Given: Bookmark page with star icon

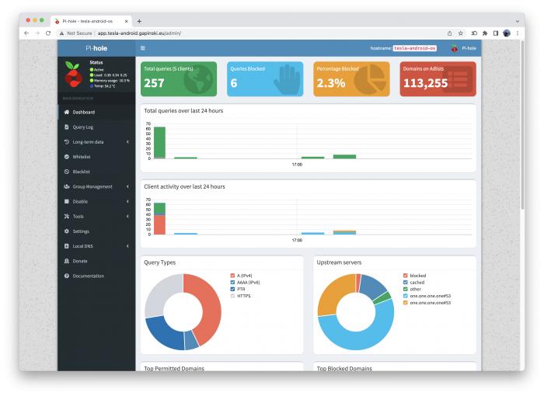Looking at the screenshot, I should (x=460, y=33).
